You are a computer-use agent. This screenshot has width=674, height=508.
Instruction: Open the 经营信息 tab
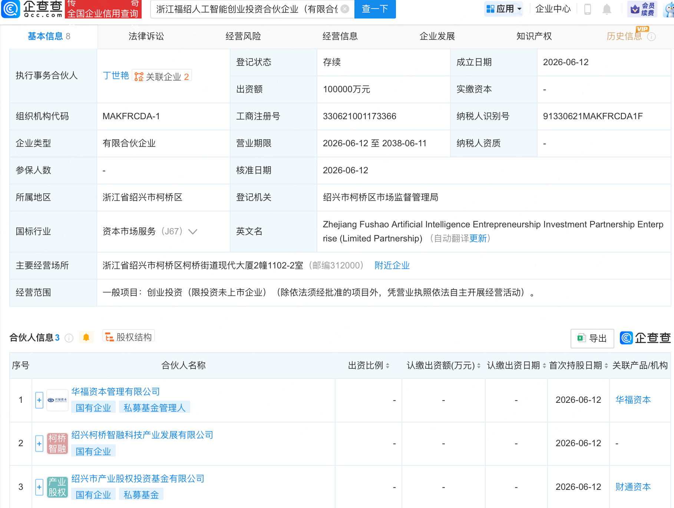coord(340,36)
